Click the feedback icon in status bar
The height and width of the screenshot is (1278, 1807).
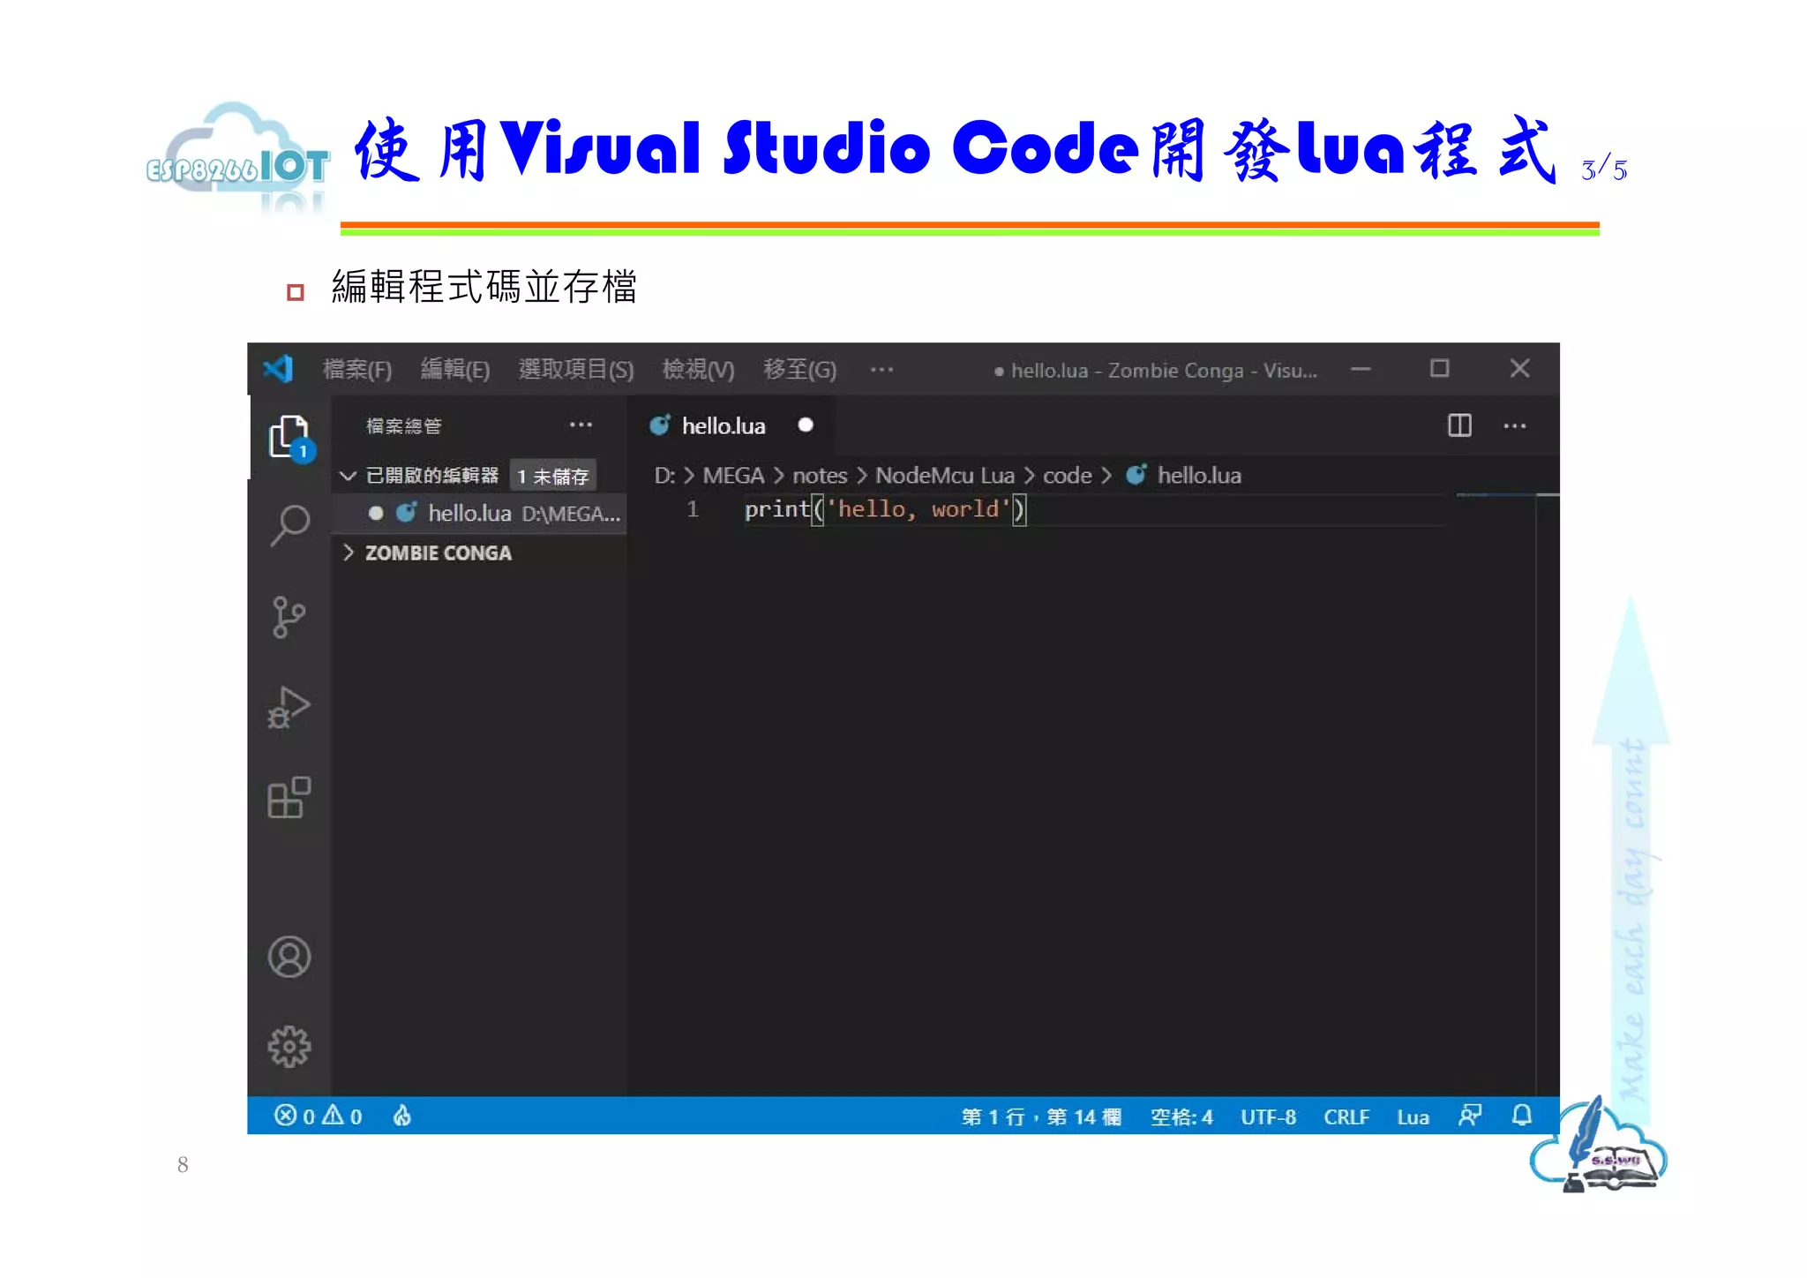(1470, 1116)
